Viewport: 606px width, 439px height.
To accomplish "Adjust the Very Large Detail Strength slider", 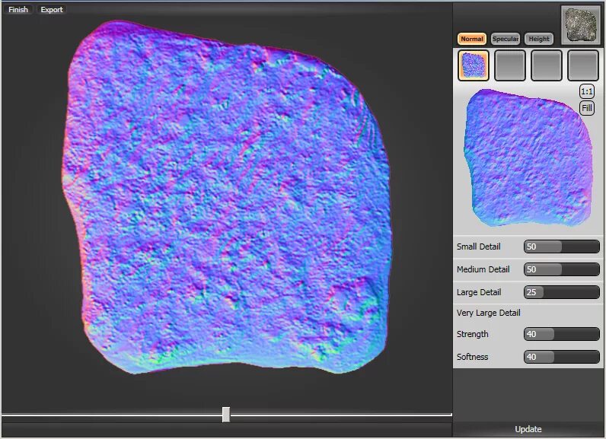I will point(562,334).
